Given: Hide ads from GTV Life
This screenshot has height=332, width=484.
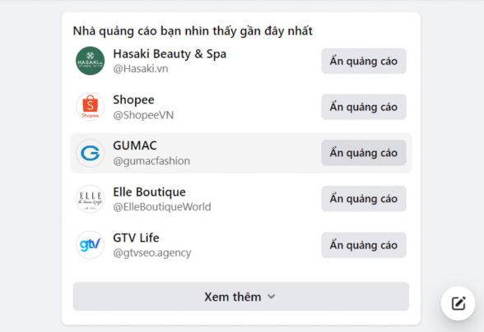Looking at the screenshot, I should click(364, 245).
